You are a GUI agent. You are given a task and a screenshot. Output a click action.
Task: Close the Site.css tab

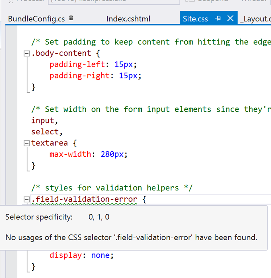click(230, 18)
